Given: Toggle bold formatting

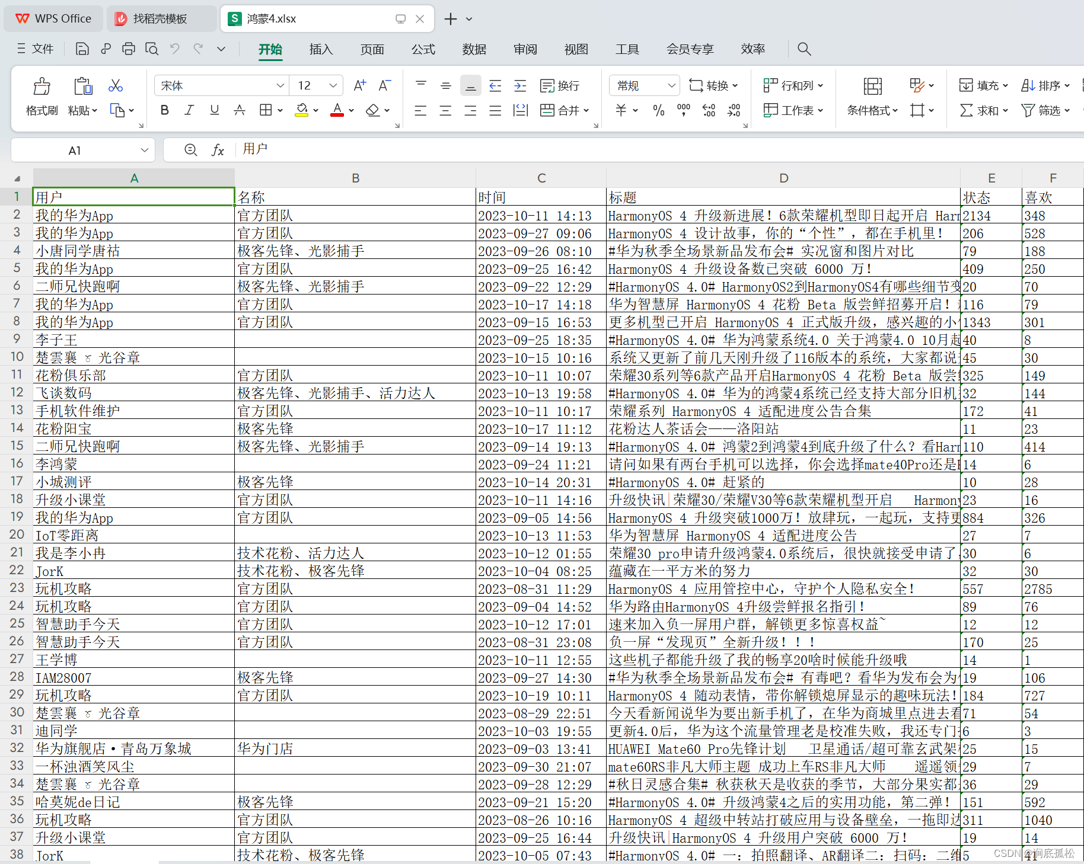Looking at the screenshot, I should click(164, 110).
